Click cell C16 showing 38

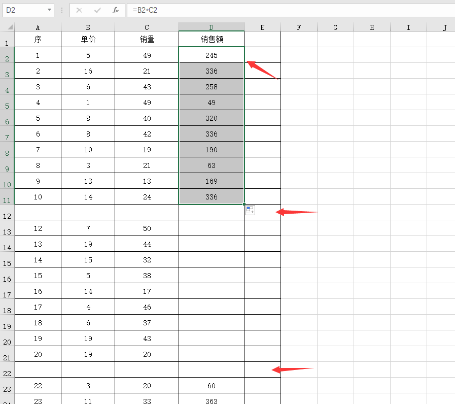(x=147, y=275)
